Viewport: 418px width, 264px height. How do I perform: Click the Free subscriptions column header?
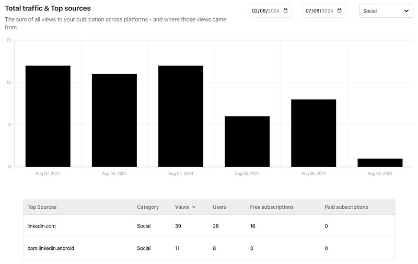pyautogui.click(x=272, y=207)
